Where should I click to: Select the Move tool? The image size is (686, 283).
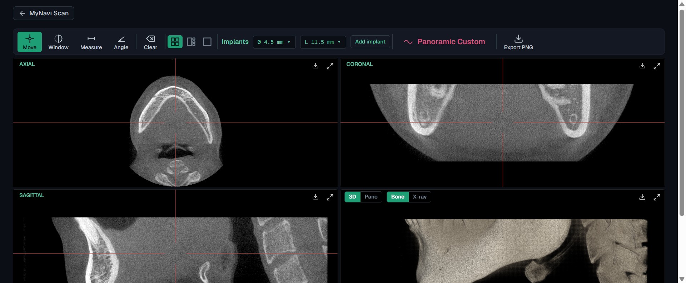tap(30, 42)
